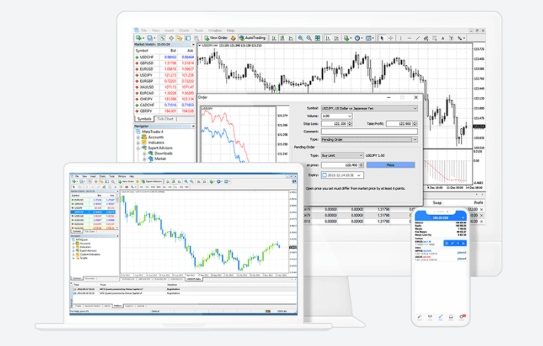The width and height of the screenshot is (543, 346).
Task: Open Help menu on monitor window
Action: point(231,31)
